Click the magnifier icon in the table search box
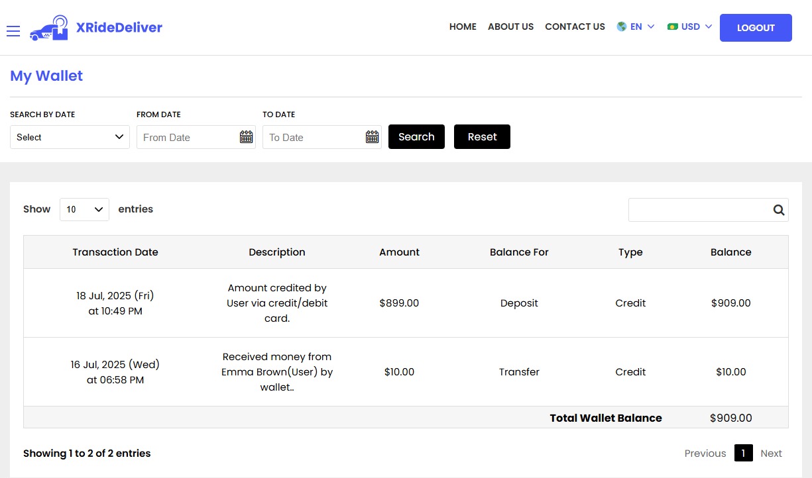The width and height of the screenshot is (812, 478). pos(778,209)
